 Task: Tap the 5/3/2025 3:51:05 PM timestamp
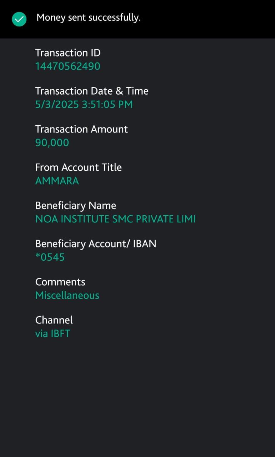tap(84, 105)
